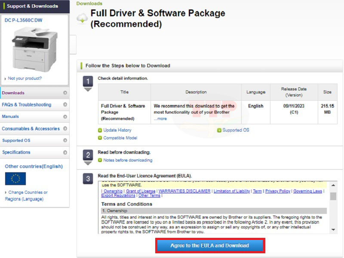Expand the Compatible Model list
This screenshot has width=344, height=258.
120,138
